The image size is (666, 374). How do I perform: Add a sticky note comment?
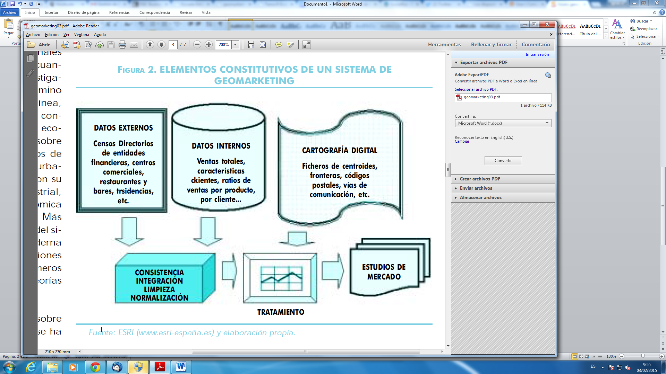coord(279,45)
